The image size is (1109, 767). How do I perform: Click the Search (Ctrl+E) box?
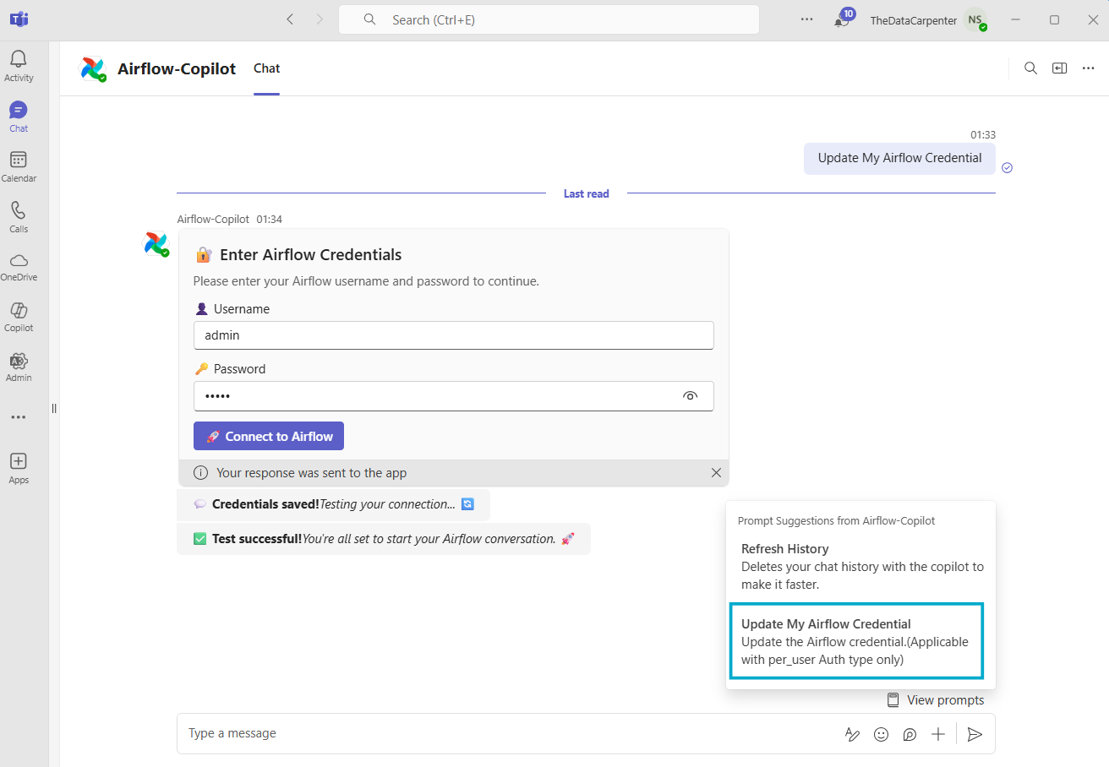tap(549, 19)
